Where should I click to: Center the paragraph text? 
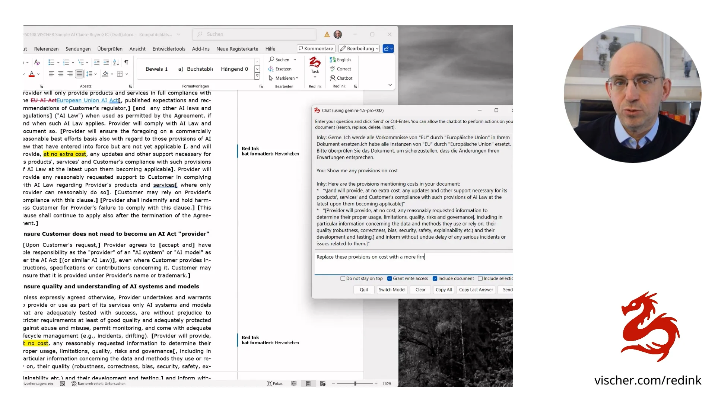[x=61, y=74]
